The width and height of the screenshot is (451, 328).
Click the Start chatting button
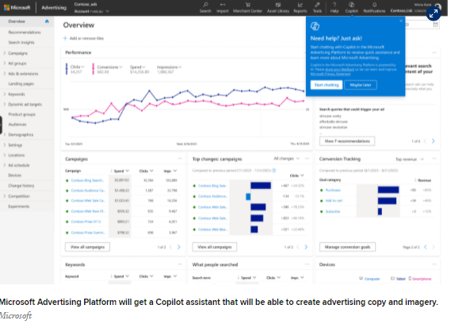point(327,85)
